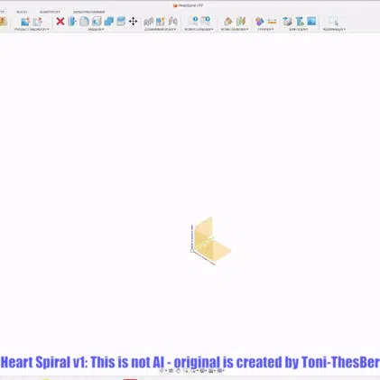Click the first gray assemble icon
The height and width of the screenshot is (380, 380).
[x=148, y=22]
